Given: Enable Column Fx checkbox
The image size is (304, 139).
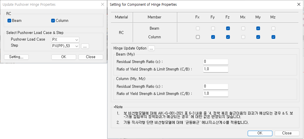Looking at the screenshot, I should coord(198,37).
